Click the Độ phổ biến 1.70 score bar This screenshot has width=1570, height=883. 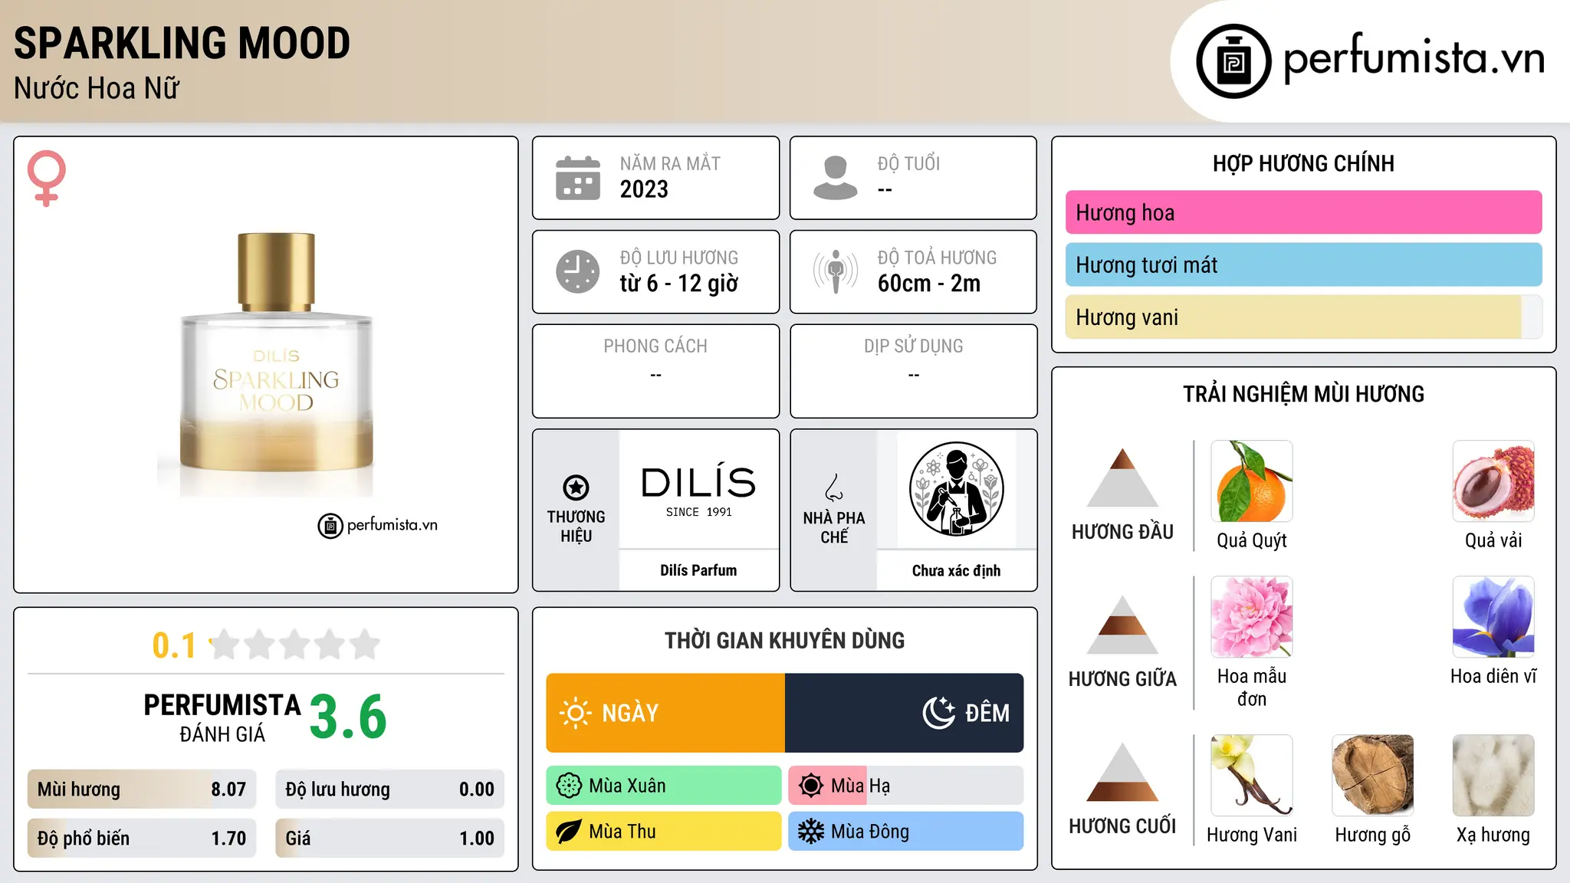[x=141, y=838]
